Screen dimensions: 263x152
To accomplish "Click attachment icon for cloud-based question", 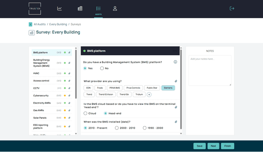I will 176,107.
